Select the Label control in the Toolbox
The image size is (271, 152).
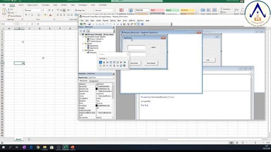(104, 62)
